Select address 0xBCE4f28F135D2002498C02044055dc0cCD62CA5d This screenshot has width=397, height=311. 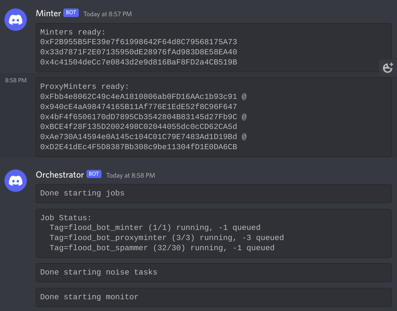(x=138, y=127)
